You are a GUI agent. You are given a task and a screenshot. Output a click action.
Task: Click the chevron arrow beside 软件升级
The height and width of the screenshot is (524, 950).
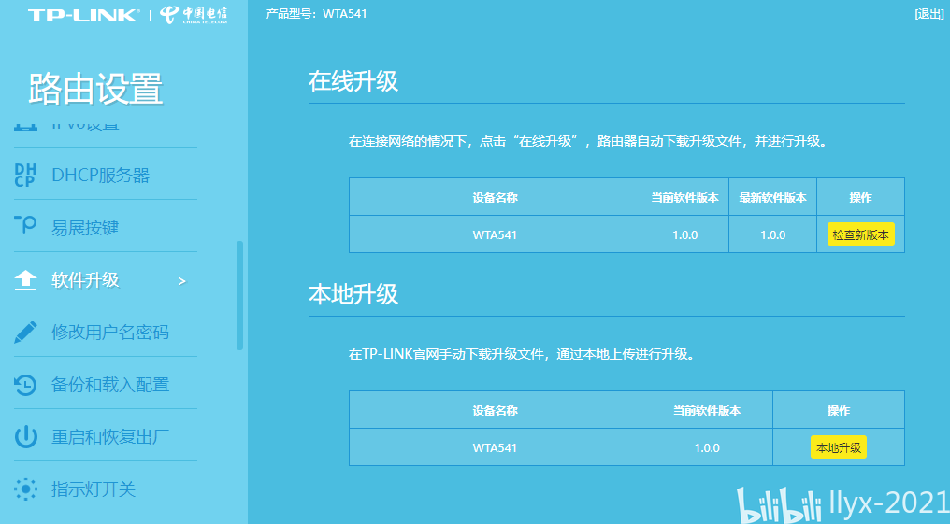[x=181, y=281]
